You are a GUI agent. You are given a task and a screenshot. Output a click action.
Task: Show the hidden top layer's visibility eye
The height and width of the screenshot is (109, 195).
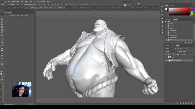click(166, 57)
